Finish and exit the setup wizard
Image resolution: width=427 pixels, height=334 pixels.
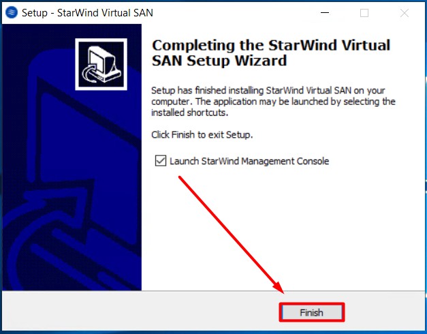click(x=311, y=312)
